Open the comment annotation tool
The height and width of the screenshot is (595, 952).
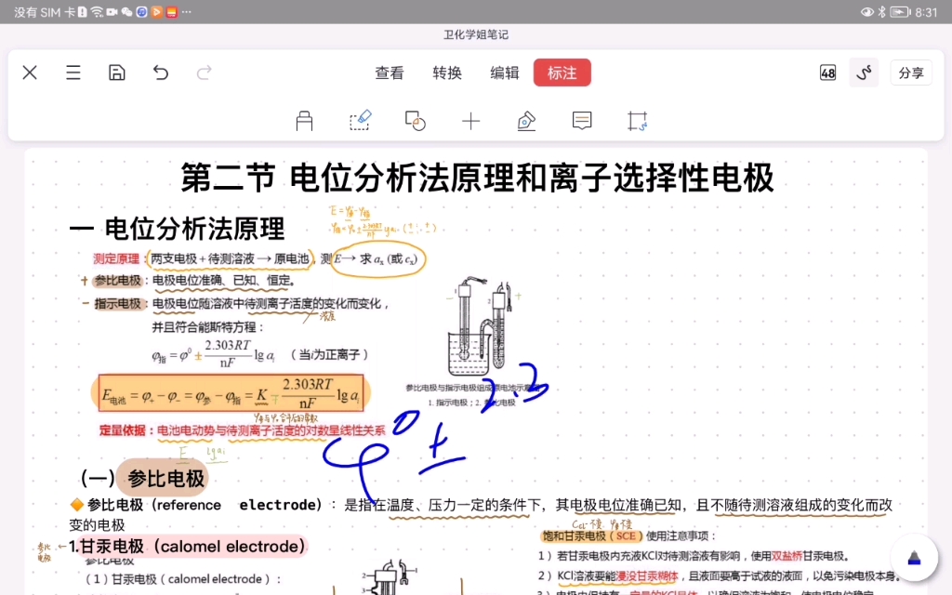click(582, 120)
